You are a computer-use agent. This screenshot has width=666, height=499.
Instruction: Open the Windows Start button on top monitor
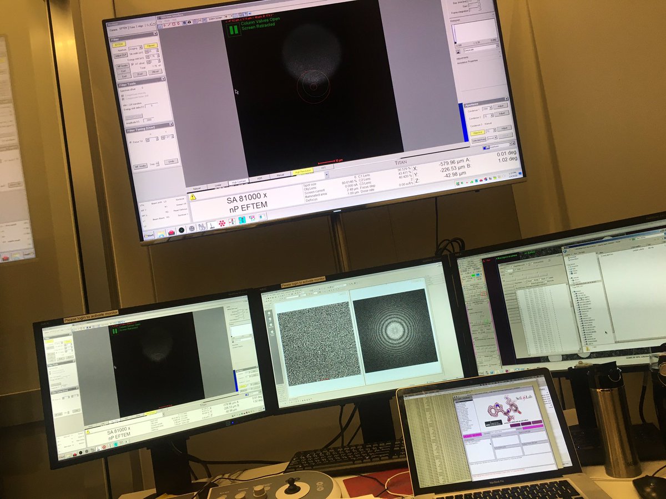[149, 236]
